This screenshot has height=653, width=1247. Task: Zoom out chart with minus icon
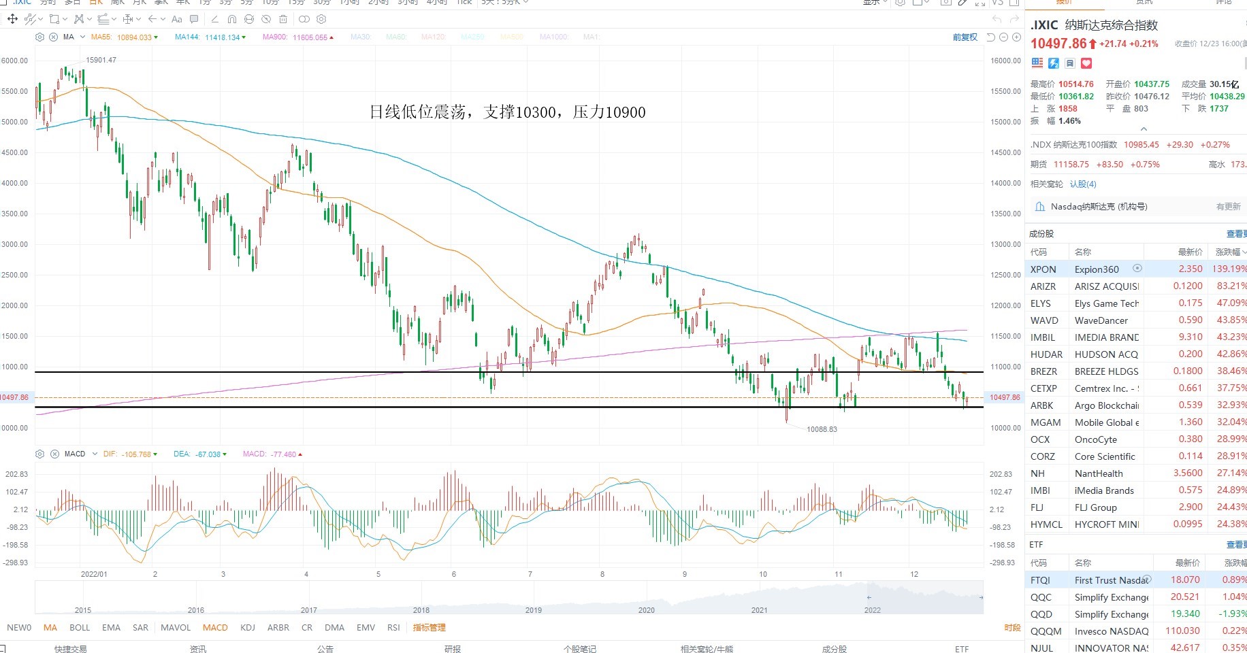point(1003,37)
